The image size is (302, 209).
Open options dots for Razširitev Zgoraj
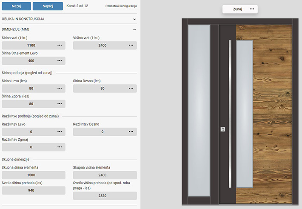pos(60,147)
